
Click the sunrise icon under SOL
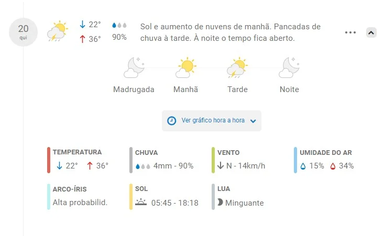point(141,203)
